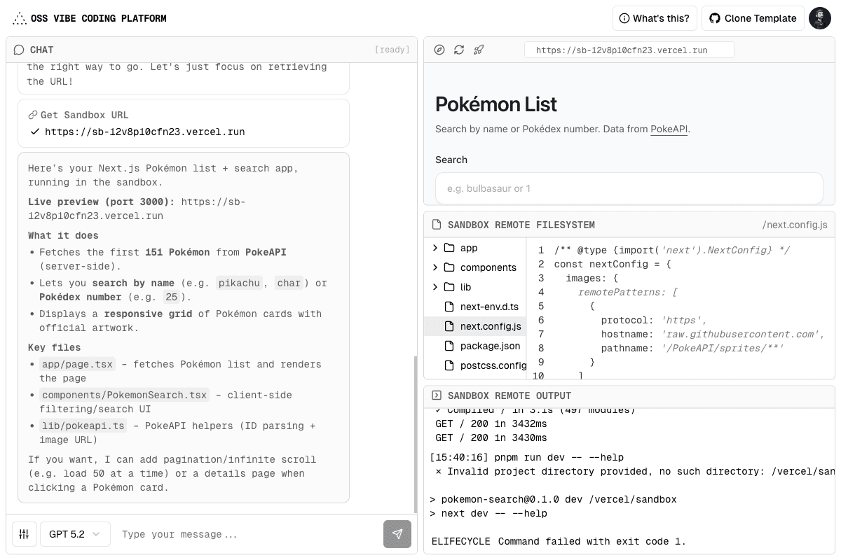Focus the preview URL address field
This screenshot has height=560, width=841.
[629, 50]
